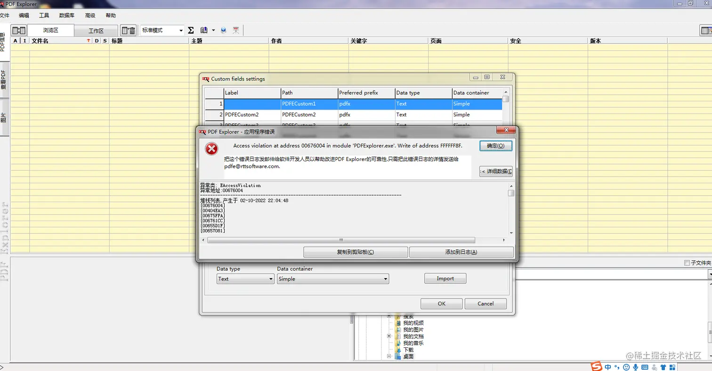
Task: Open the soft keyboard icon in IME bar
Action: click(644, 367)
